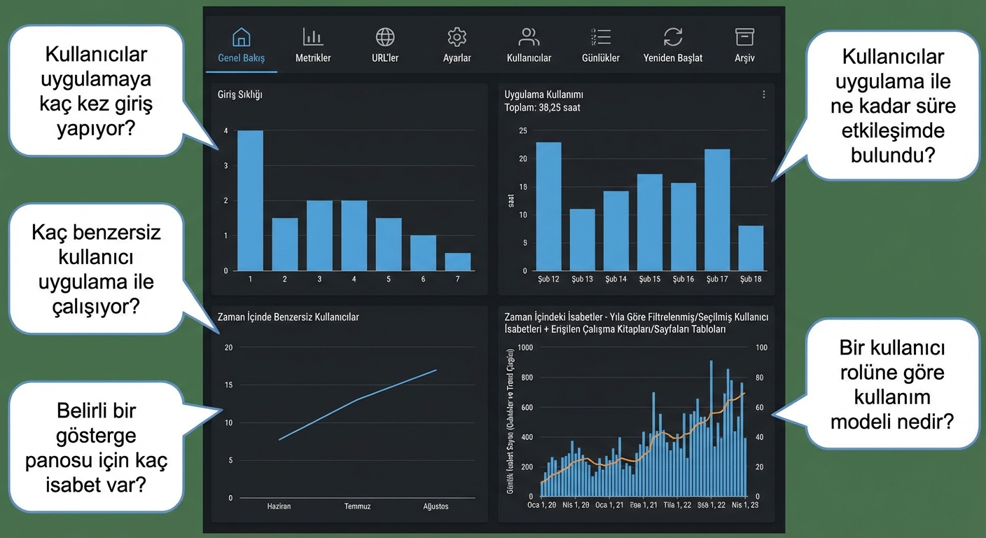Switch to the Metrikler tab label
Screen dimensions: 986x538
pyautogui.click(x=313, y=58)
